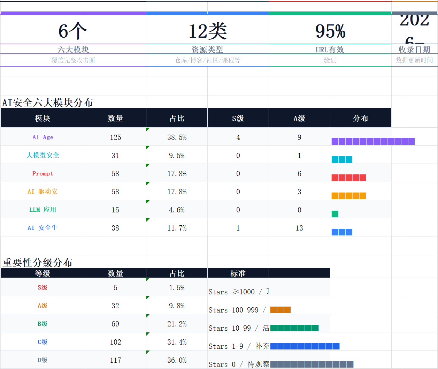Click the 'A级' header in module table
This screenshot has height=369, width=438.
[299, 118]
